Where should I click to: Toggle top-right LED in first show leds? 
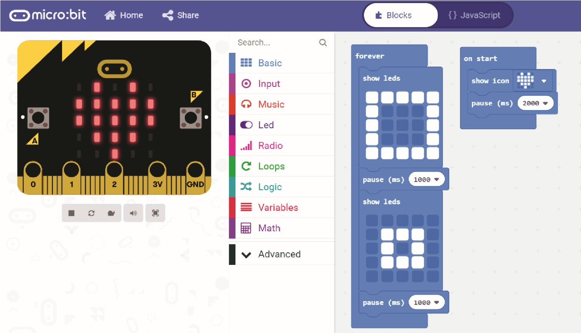pos(433,97)
